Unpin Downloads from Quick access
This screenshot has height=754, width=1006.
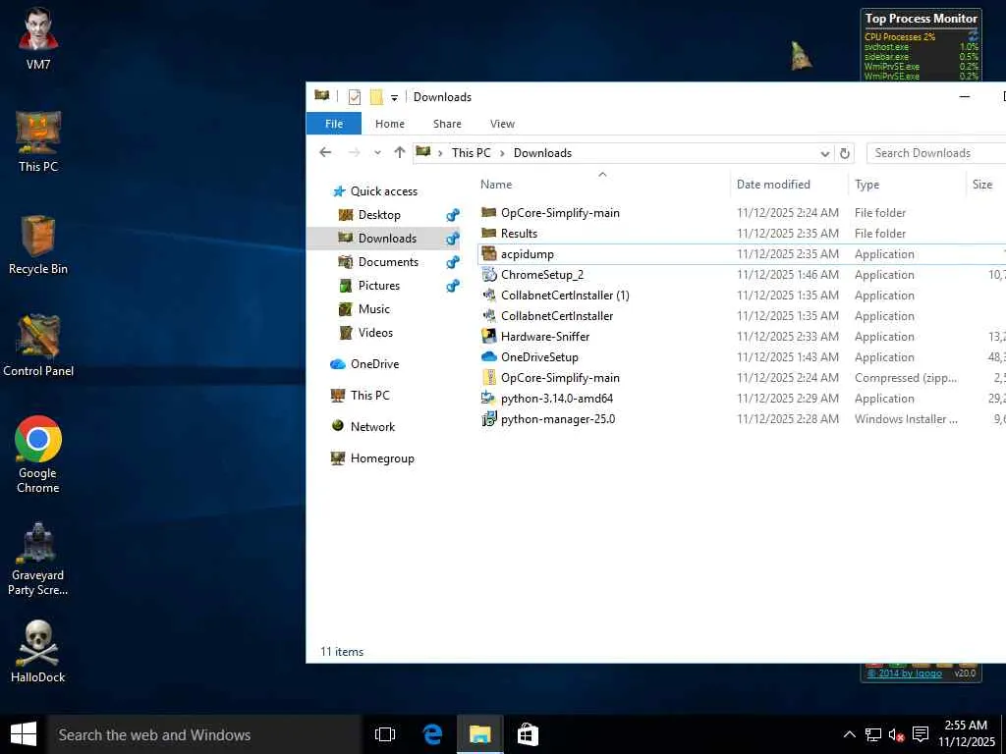(453, 239)
